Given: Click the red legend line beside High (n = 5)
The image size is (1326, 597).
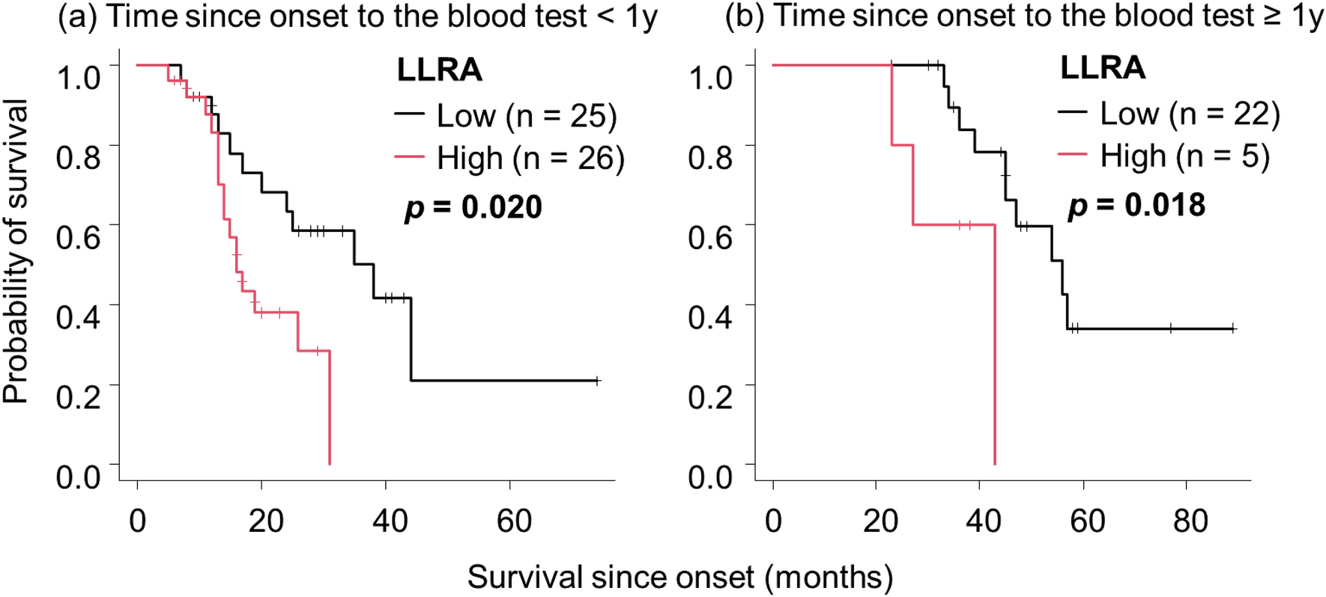Looking at the screenshot, I should coord(1074,155).
